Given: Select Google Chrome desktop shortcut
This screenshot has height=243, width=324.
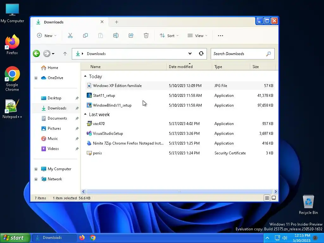Looking at the screenshot, I should point(12,79).
